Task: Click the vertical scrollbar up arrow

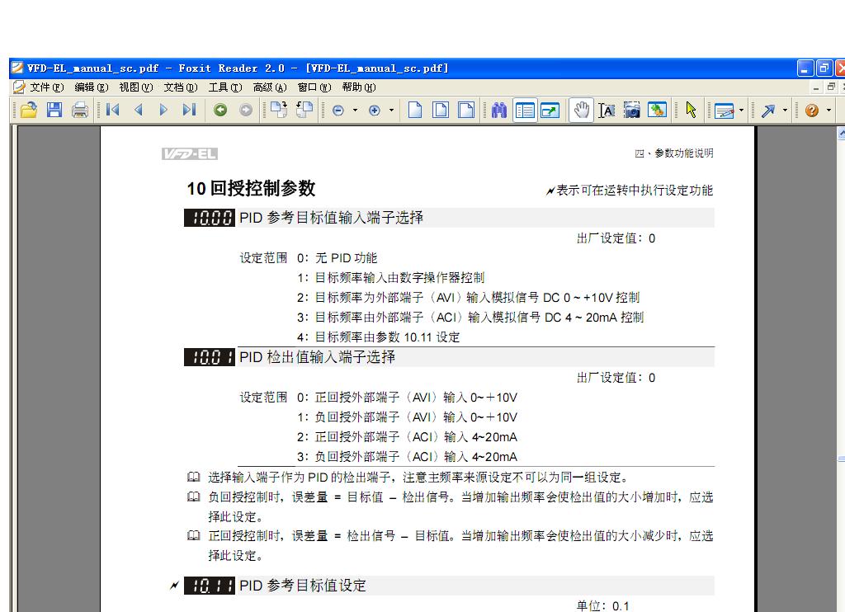Action: [841, 133]
